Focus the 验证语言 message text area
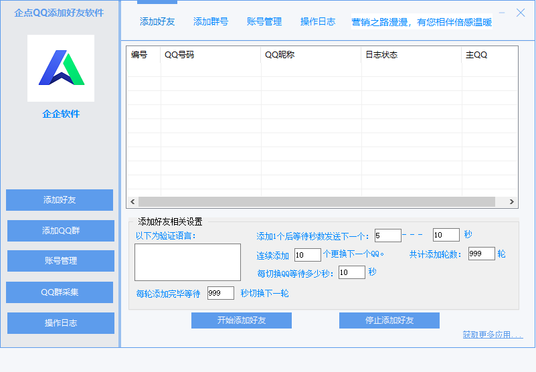Screen dimensions: 536x372 click(x=187, y=262)
